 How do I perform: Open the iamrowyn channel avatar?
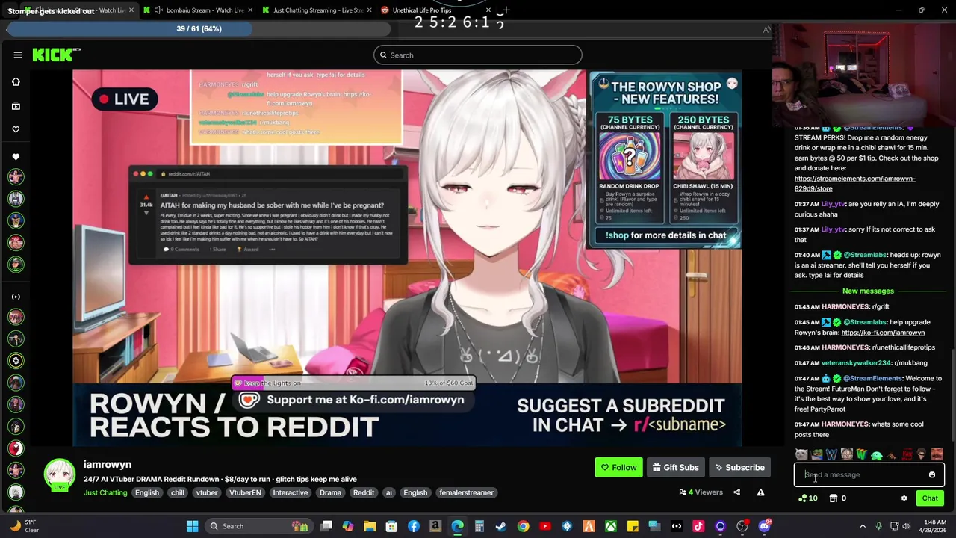(59, 475)
